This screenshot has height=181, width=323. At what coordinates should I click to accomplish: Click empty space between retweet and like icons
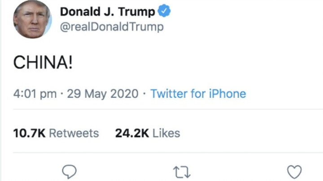click(238, 171)
